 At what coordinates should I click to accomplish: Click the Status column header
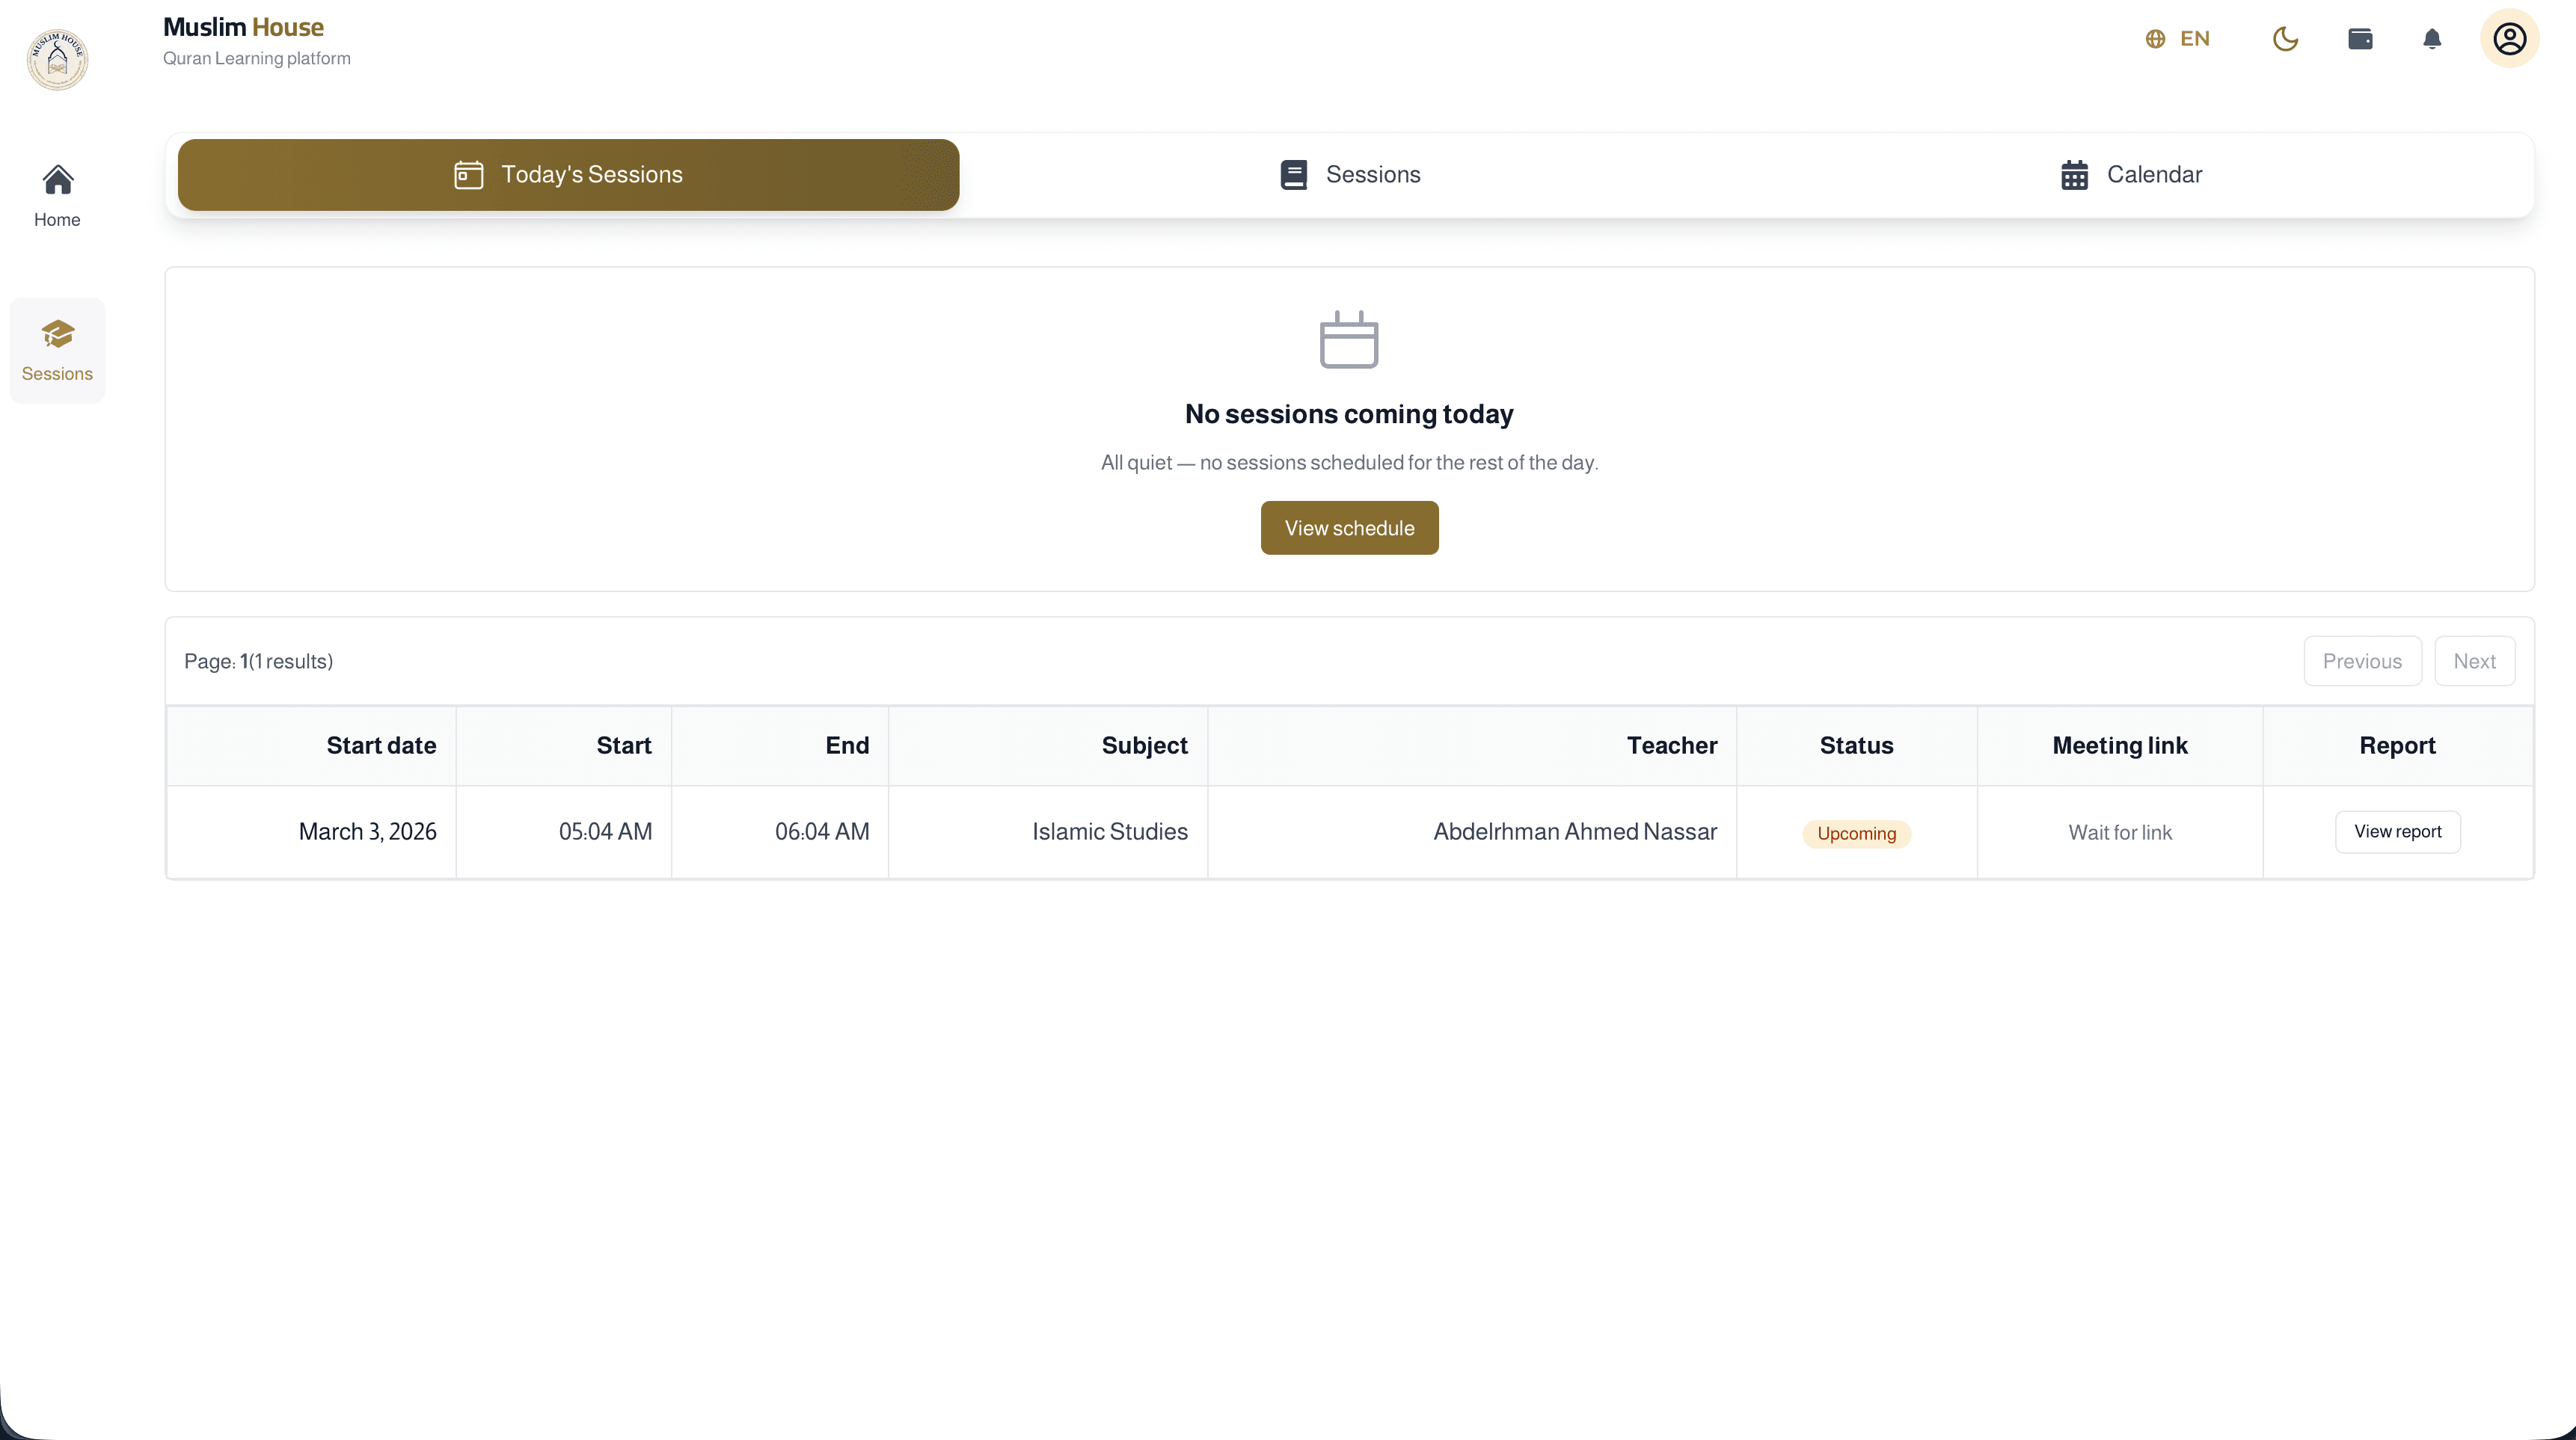tap(1856, 745)
